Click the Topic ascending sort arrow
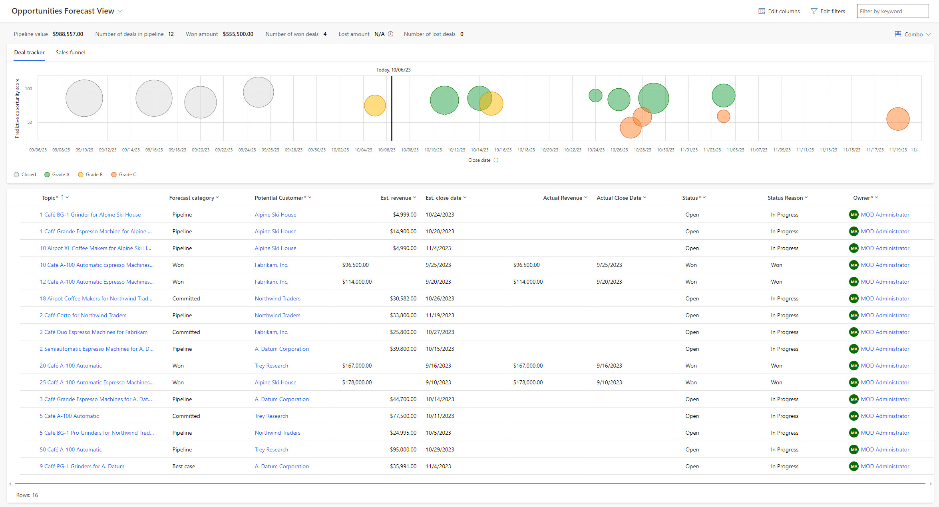 [62, 197]
